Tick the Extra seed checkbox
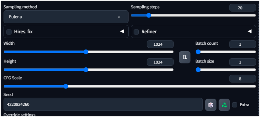Image resolution: width=260 pixels, height=117 pixels. pos(235,105)
